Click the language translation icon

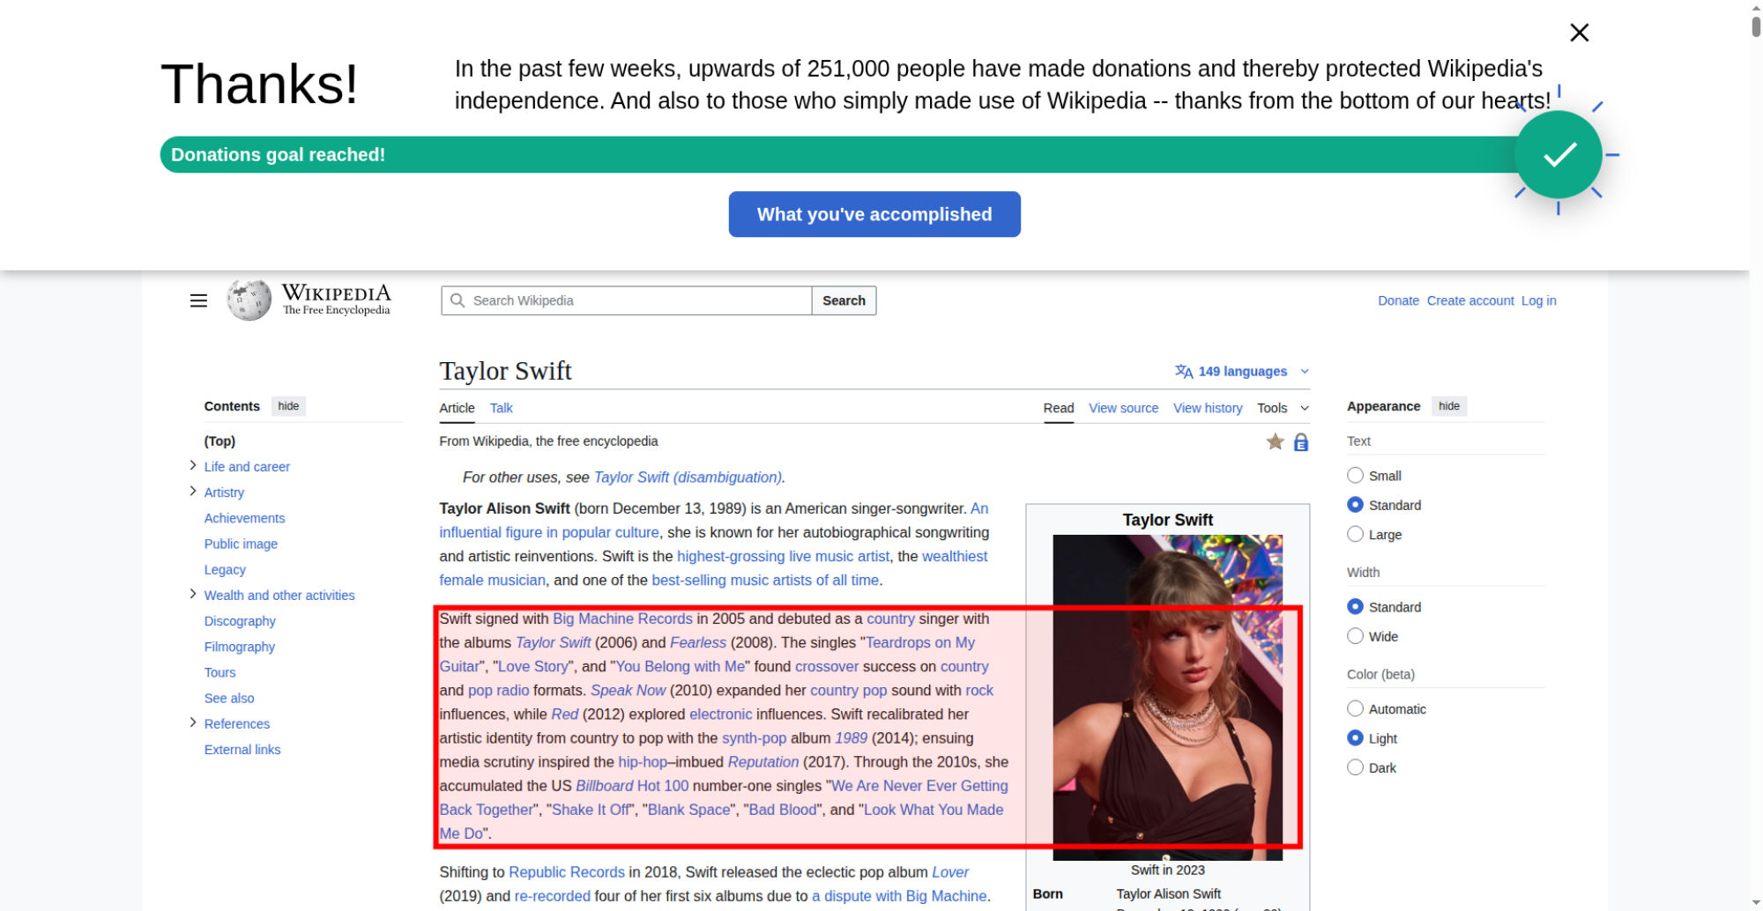tap(1183, 372)
